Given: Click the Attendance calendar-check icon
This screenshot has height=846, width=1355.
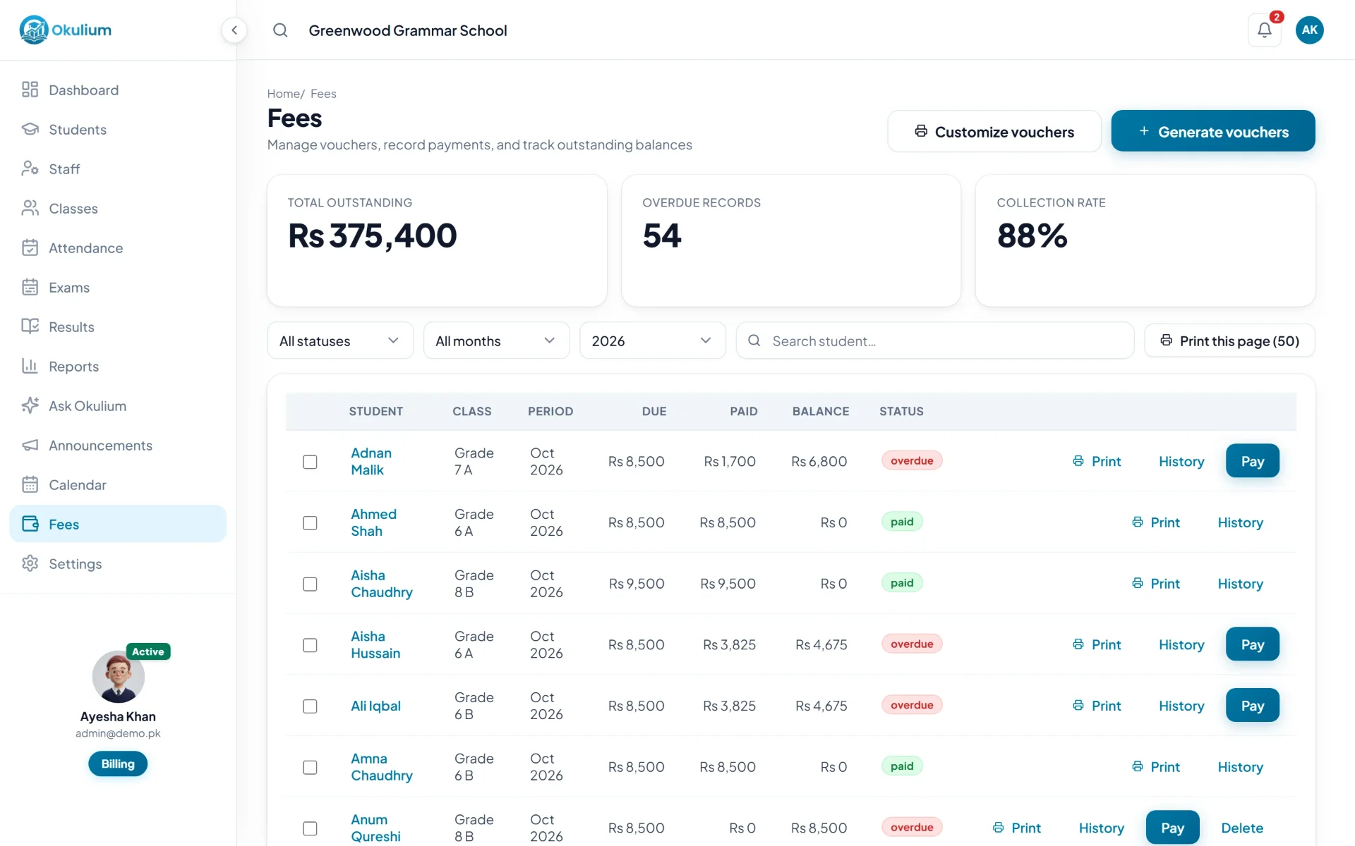Looking at the screenshot, I should click(x=30, y=247).
